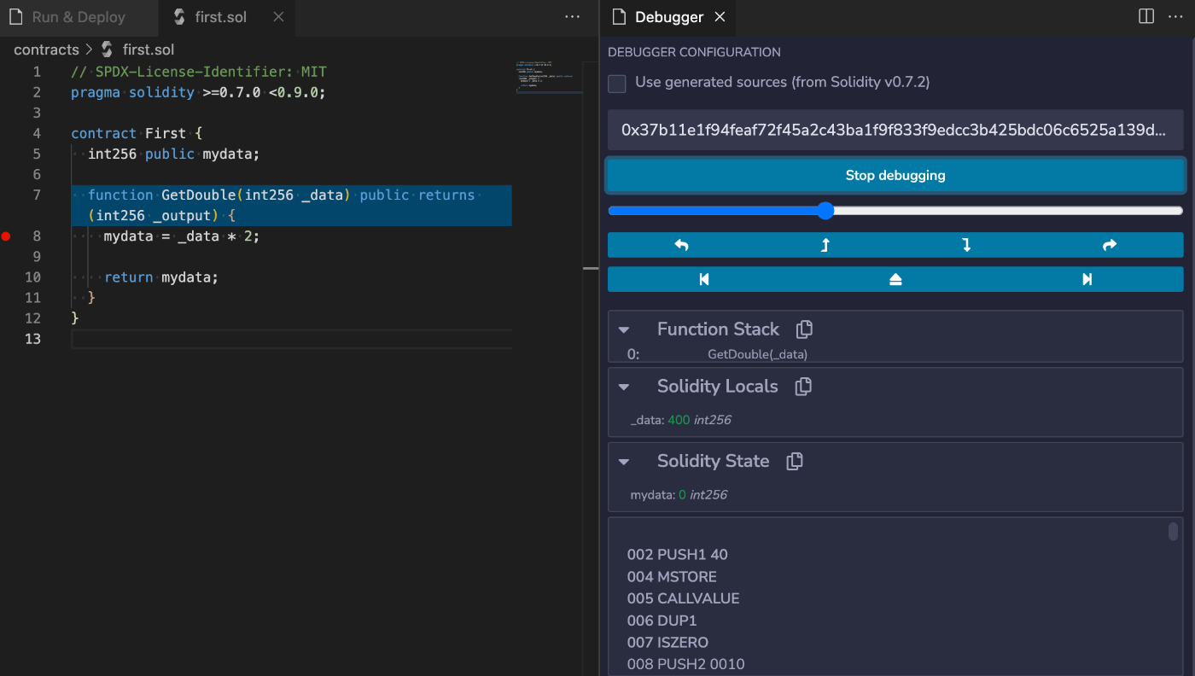The width and height of the screenshot is (1195, 676).
Task: Click the int256 public mydata line
Action: click(x=173, y=154)
